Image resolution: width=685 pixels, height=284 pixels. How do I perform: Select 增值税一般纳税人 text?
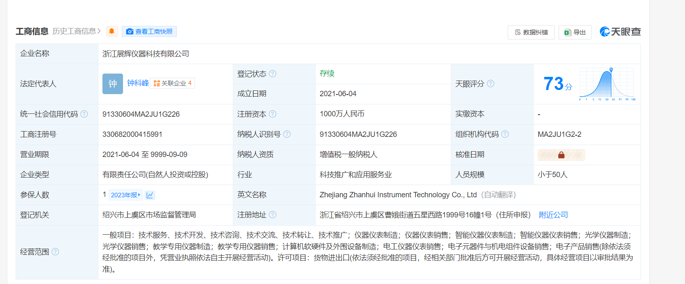(348, 155)
